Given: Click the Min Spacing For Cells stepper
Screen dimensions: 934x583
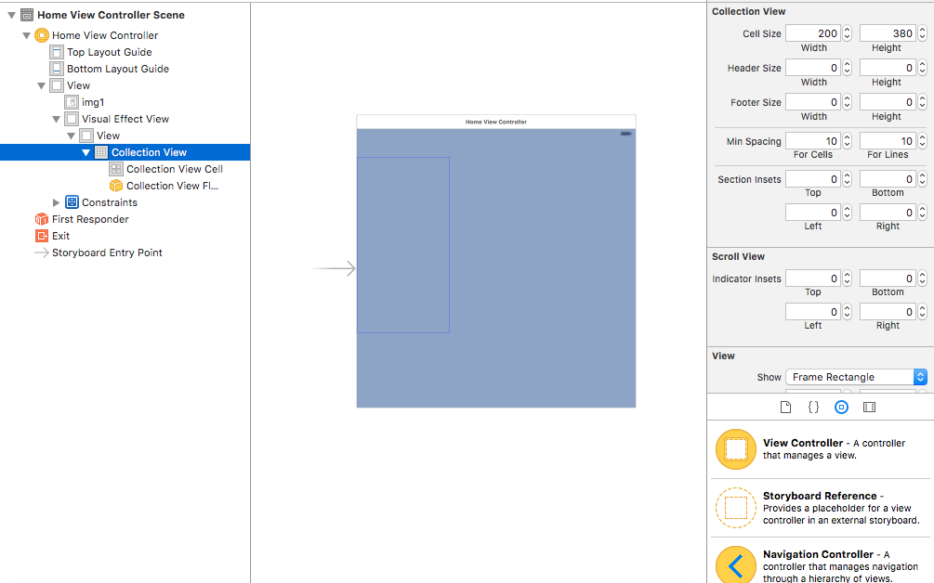Looking at the screenshot, I should click(848, 141).
